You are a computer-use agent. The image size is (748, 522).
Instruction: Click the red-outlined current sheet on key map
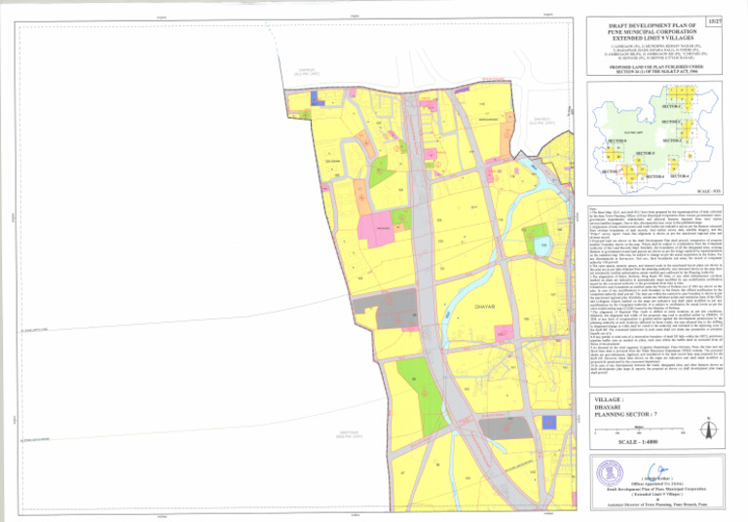[621, 169]
